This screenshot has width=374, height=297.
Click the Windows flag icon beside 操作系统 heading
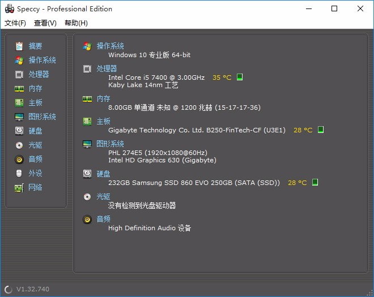87,46
